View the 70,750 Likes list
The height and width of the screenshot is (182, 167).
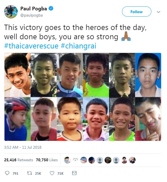click(x=47, y=160)
